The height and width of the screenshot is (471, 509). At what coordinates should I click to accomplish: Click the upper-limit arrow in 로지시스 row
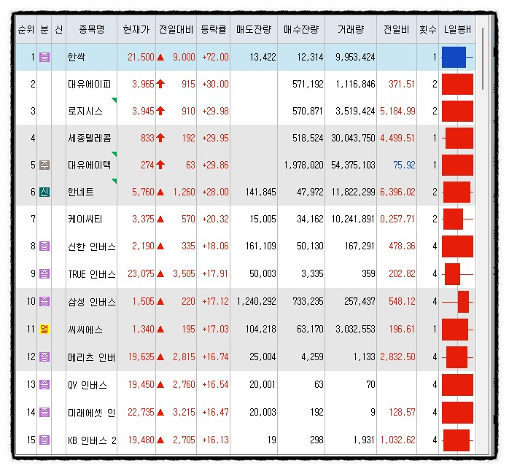[160, 111]
